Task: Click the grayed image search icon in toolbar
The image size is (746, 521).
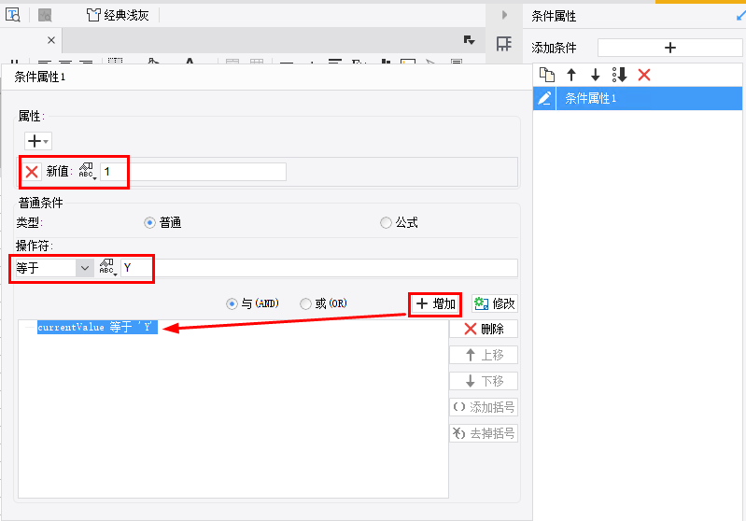Action: [x=45, y=15]
